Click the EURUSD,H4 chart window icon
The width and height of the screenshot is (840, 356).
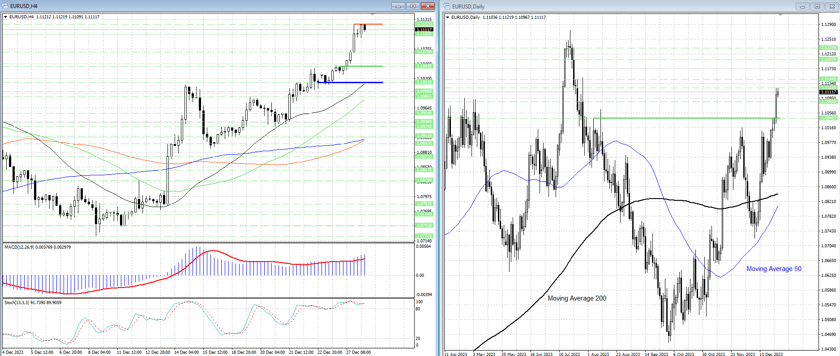click(x=5, y=6)
